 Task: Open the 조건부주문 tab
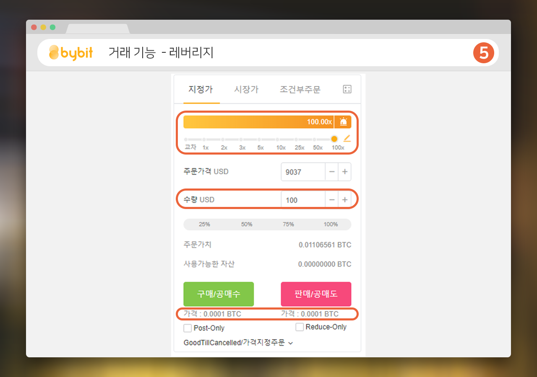pos(300,89)
